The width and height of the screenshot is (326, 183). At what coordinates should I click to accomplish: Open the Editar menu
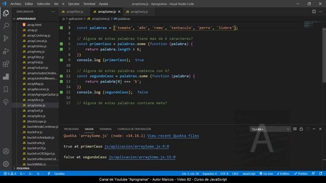tap(29, 4)
